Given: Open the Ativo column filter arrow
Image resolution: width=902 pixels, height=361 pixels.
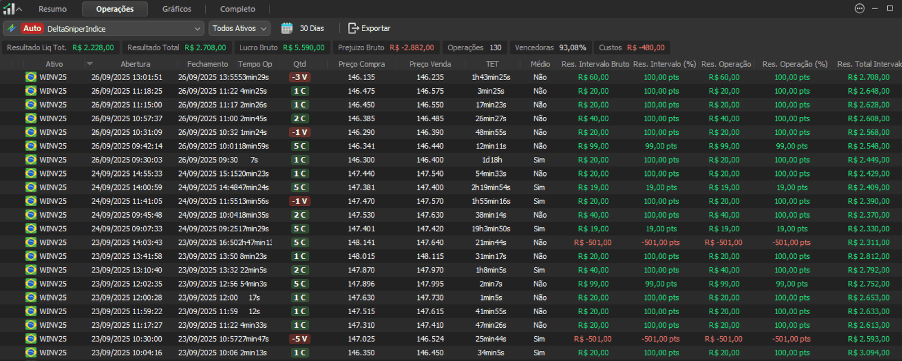Looking at the screenshot, I should pyautogui.click(x=90, y=64).
